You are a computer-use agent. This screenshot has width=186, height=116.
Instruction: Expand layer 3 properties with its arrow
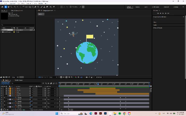[x=9, y=92]
